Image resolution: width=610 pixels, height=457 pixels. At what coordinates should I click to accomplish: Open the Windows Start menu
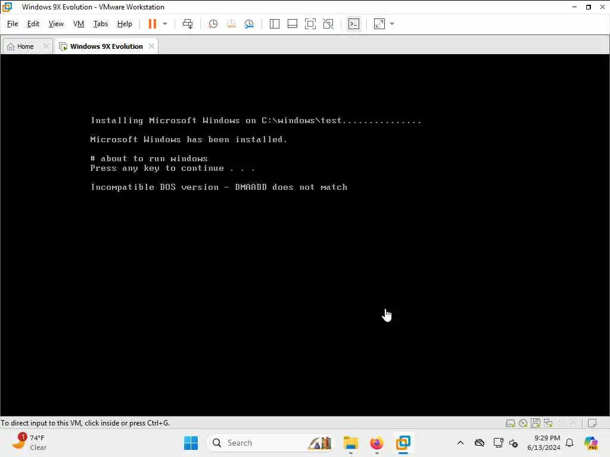point(191,443)
